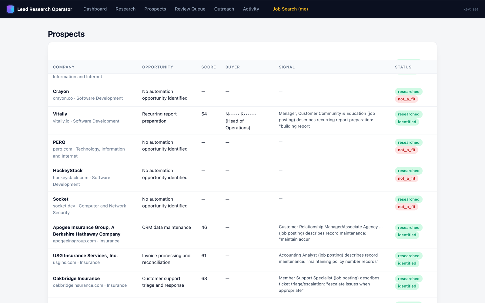Click the COMPANY column header

click(64, 67)
